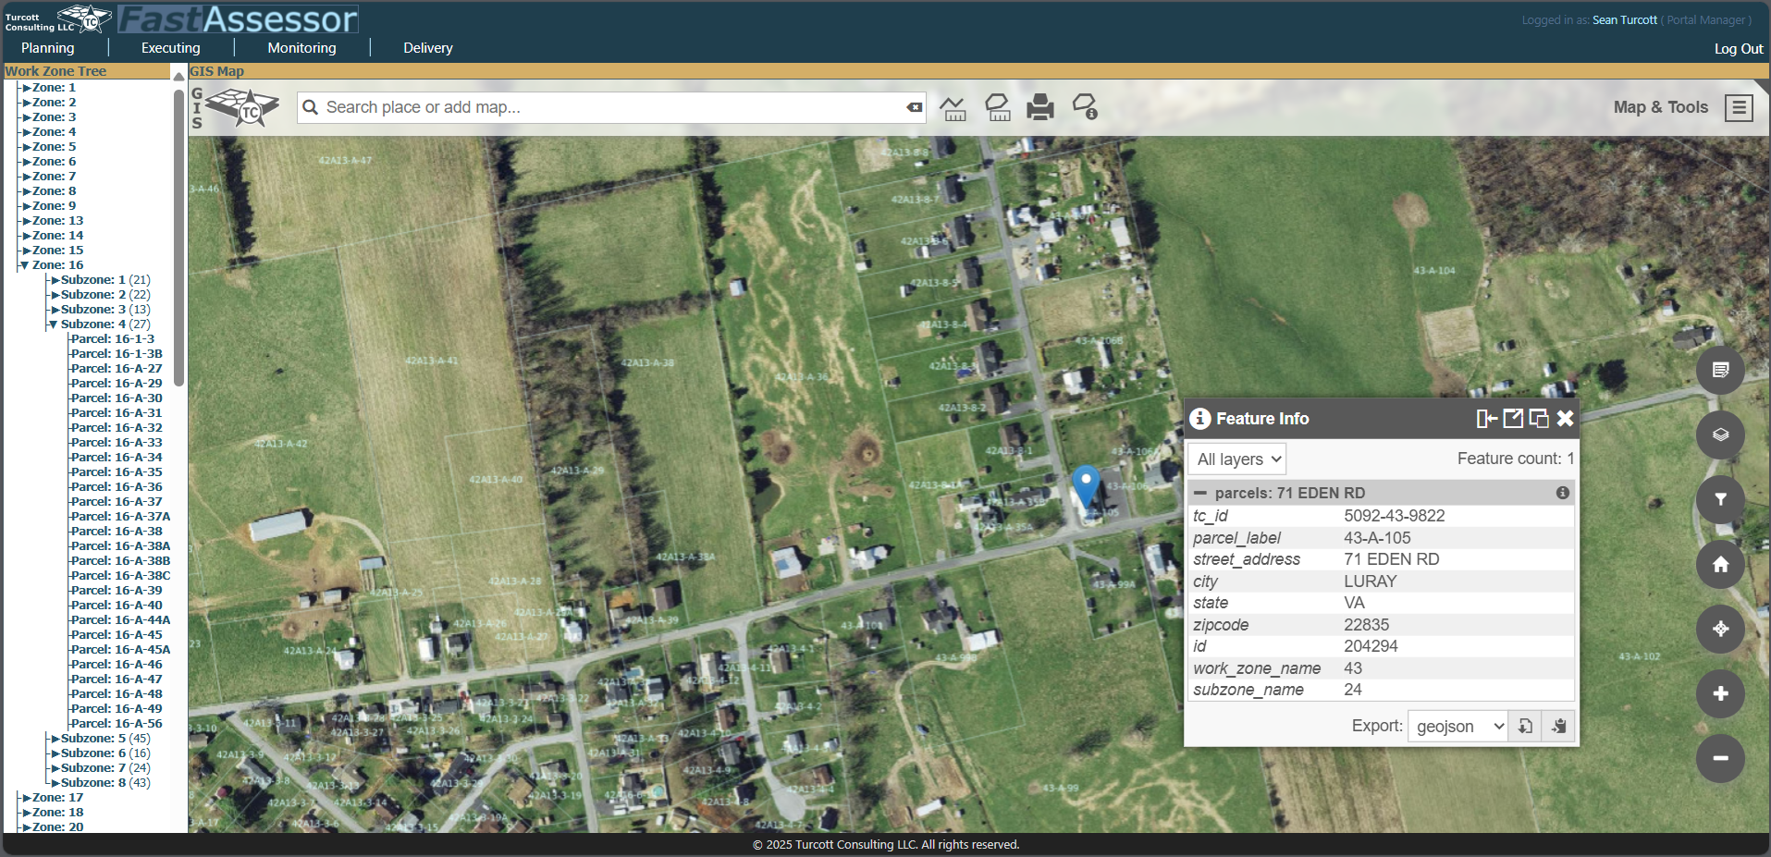This screenshot has height=857, width=1771.
Task: Open the map layers panel
Action: coord(1720,435)
